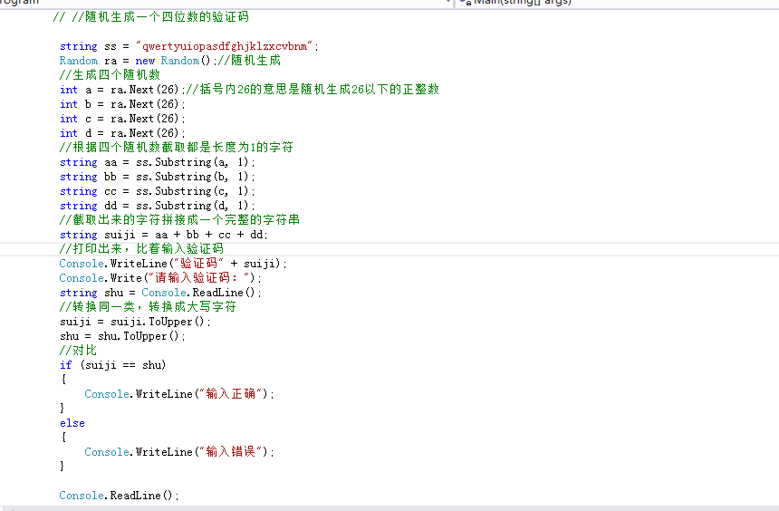
Task: Click the line 'int d = ra.Next(26);'
Action: click(x=122, y=133)
